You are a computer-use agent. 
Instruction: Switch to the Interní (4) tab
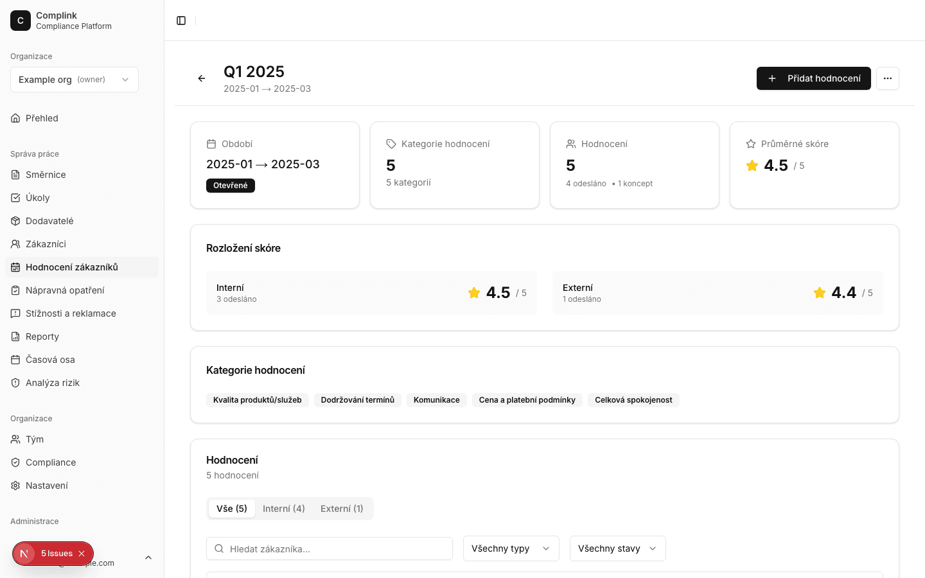(x=283, y=509)
